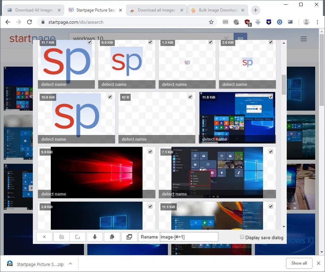Uncheck the 11.7 KiB sp logo image
Image resolution: width=325 pixels, height=272 pixels.
tap(89, 42)
